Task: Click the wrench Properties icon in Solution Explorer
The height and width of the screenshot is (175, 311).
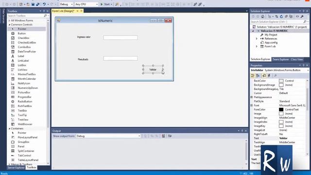Action: point(302,17)
